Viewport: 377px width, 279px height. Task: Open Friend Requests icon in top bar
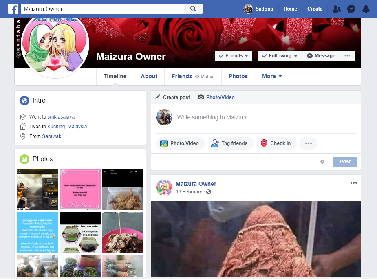337,9
